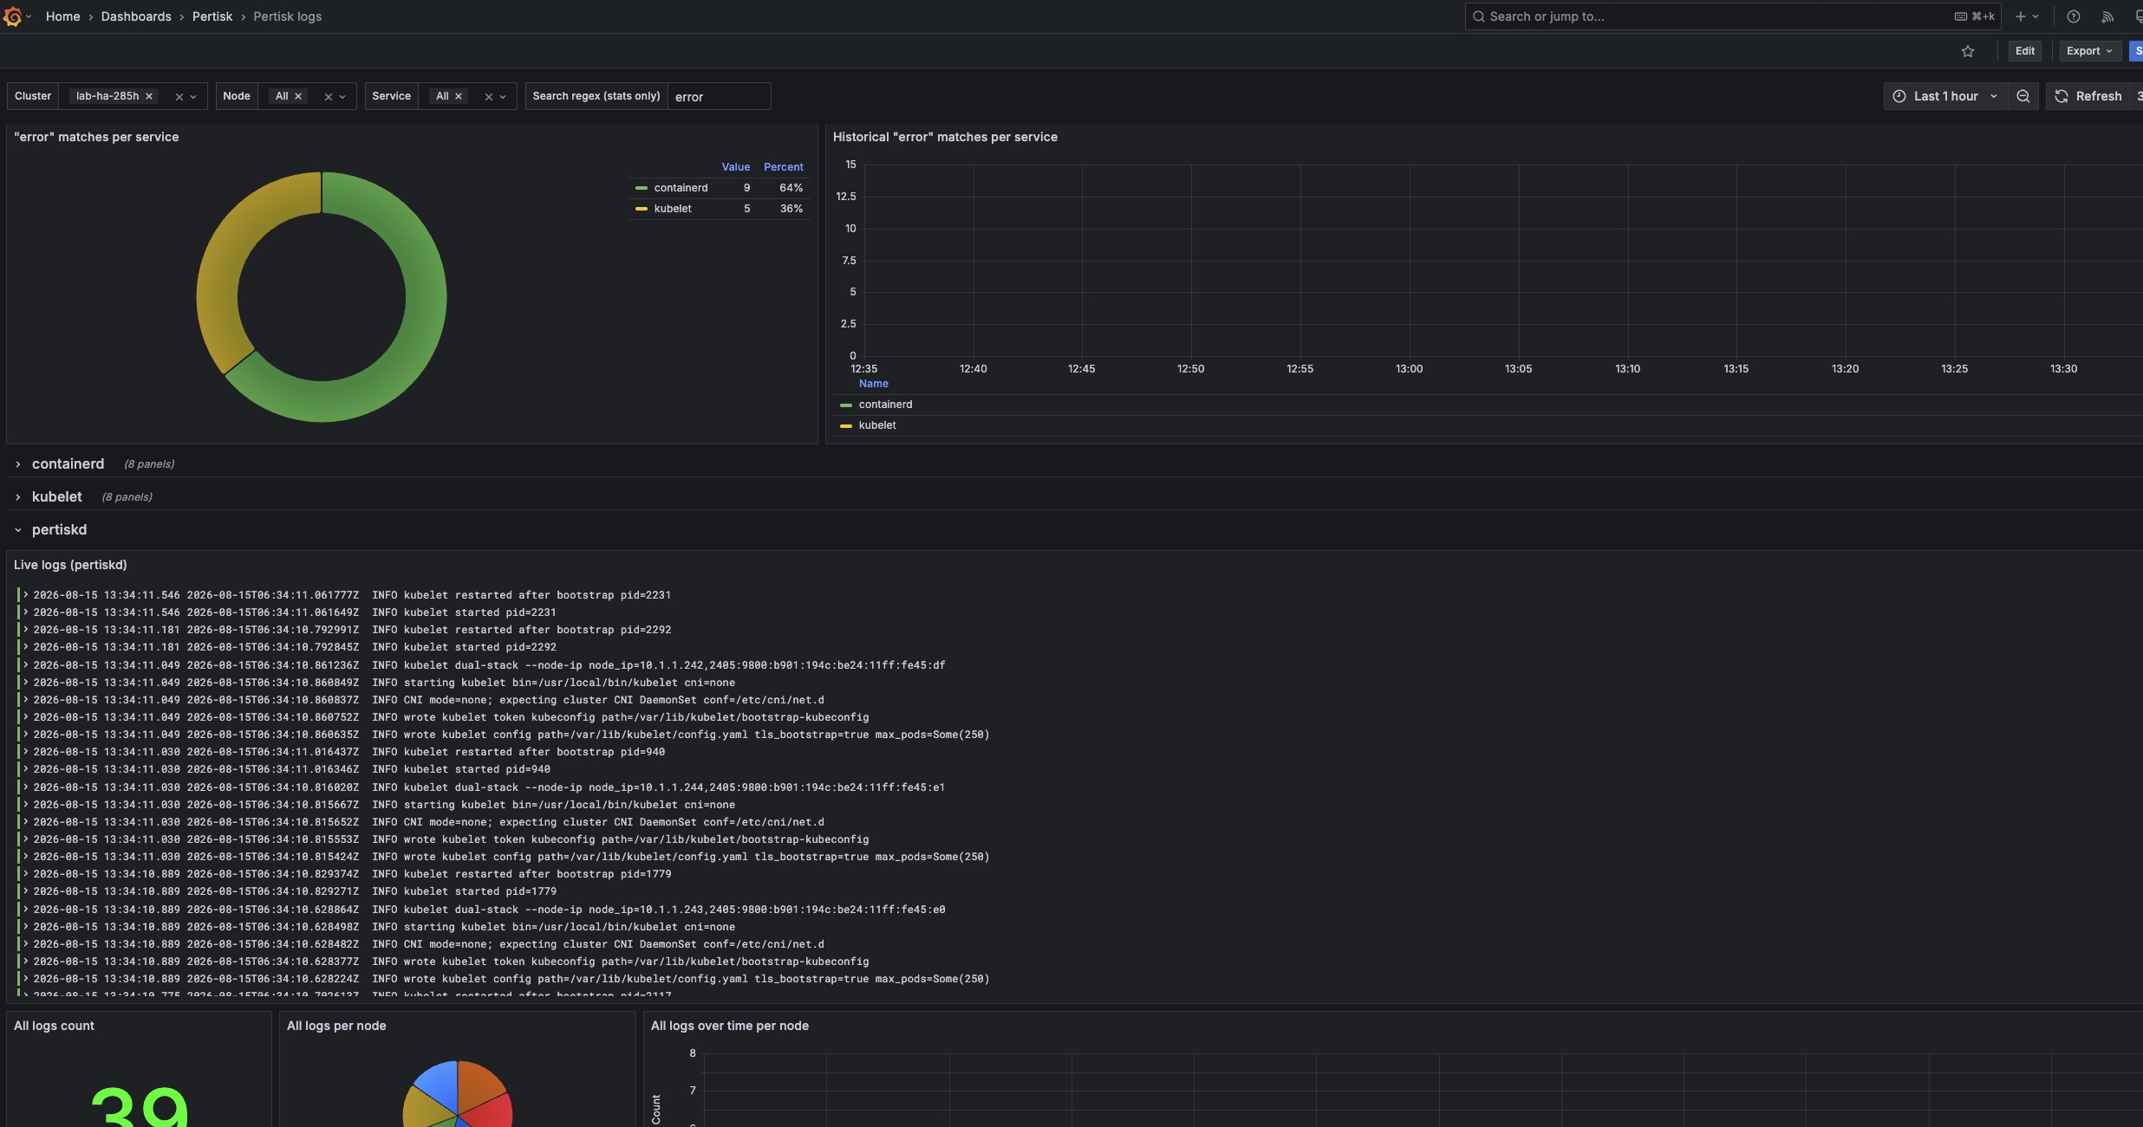
Task: Expand log line with node_ip=10.1.1.242
Action: (x=26, y=665)
